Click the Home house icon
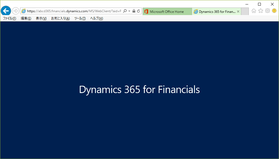The image size is (279, 159). pos(254,11)
